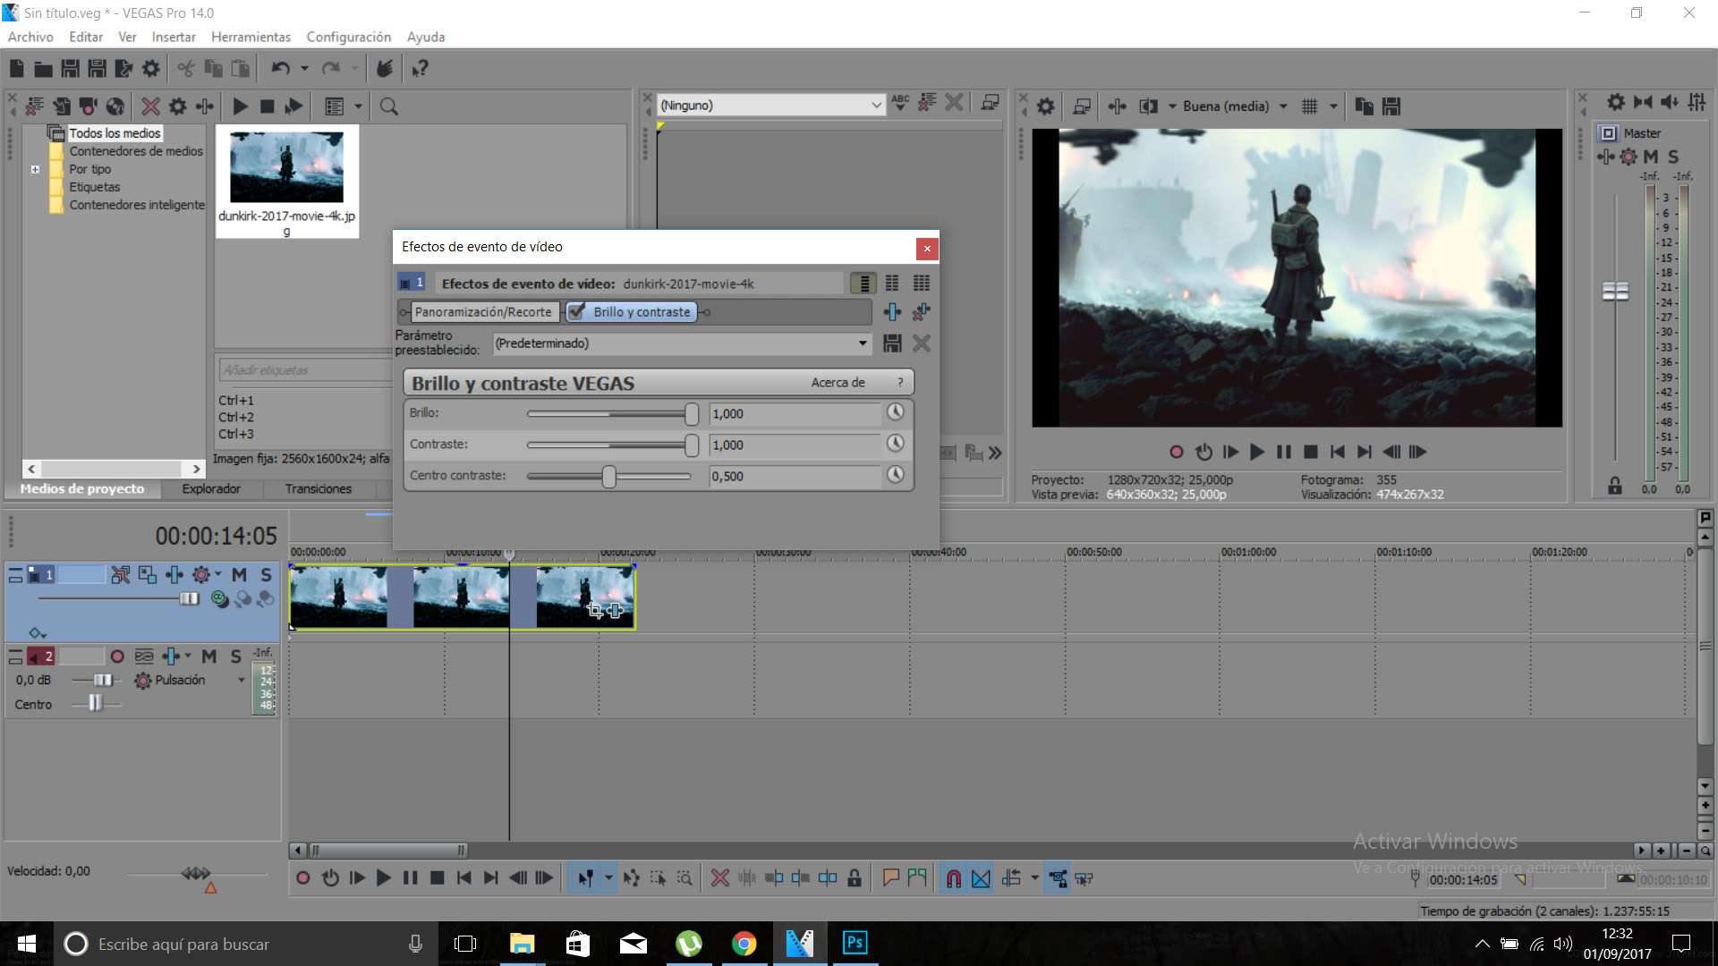Open Pulsación automation mode dropdown
Screen dimensions: 1718x966
(x=241, y=681)
